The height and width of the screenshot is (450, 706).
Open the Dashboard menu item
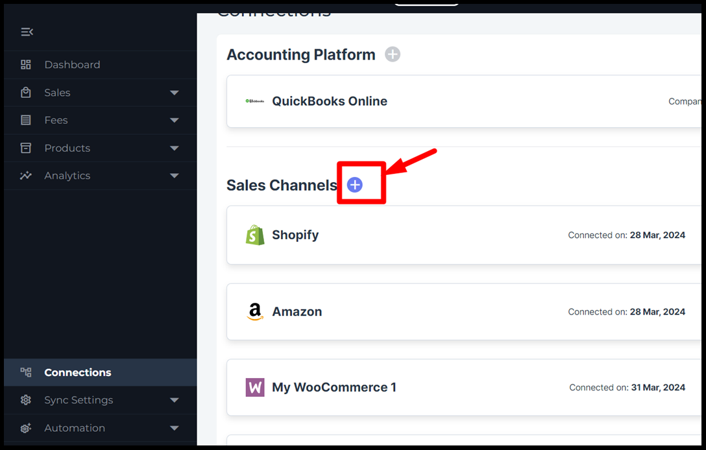pyautogui.click(x=72, y=65)
